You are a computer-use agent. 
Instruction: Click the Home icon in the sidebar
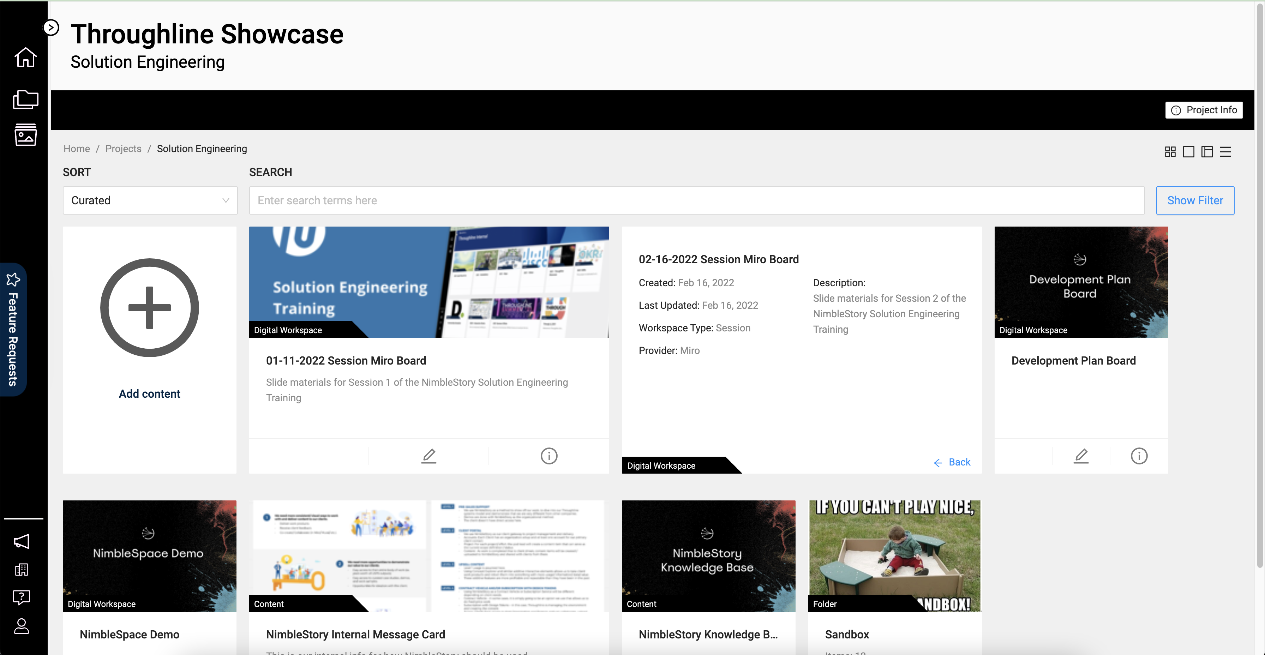(x=25, y=58)
